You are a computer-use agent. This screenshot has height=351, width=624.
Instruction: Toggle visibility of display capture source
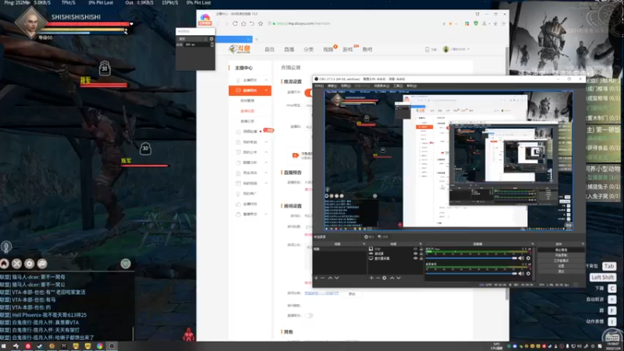tap(416, 258)
